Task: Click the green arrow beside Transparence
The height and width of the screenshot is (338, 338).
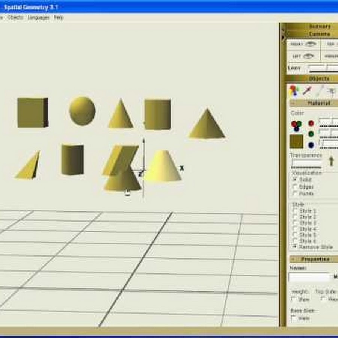Action: [331, 161]
